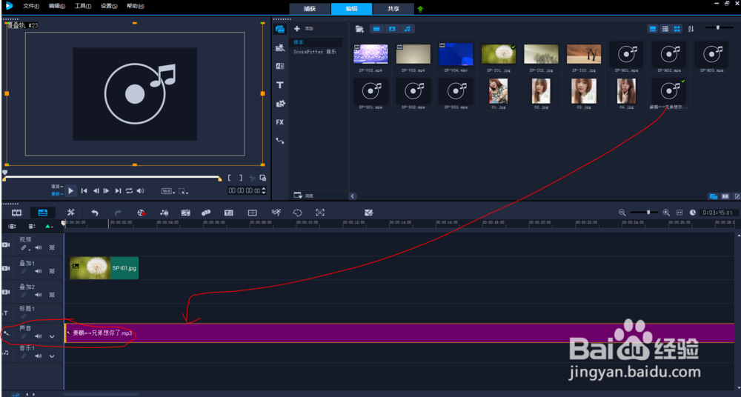Open the Multi-camera editor icon
Viewport: 741px width, 397px height.
[x=253, y=213]
